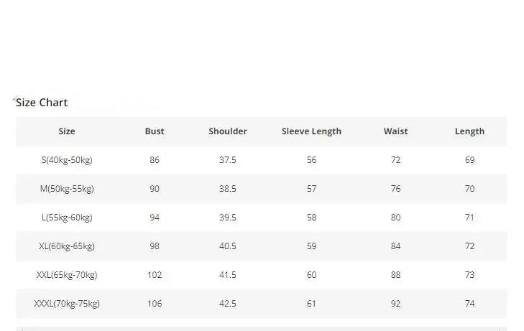524x331 pixels.
Task: Click the Sleeve Length column header
Action: point(311,131)
